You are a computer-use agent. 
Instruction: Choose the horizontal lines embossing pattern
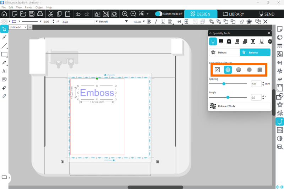239,70
